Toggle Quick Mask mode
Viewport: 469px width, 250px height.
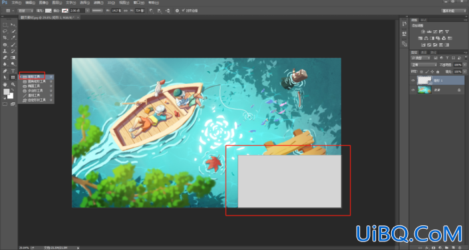click(5, 104)
